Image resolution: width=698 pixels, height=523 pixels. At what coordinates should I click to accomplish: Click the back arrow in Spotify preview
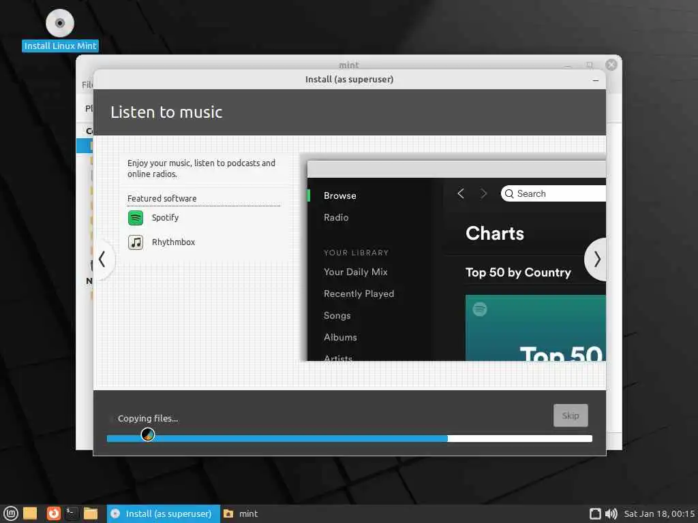pos(461,193)
